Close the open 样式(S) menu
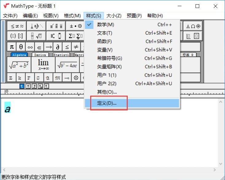 (x=94, y=16)
